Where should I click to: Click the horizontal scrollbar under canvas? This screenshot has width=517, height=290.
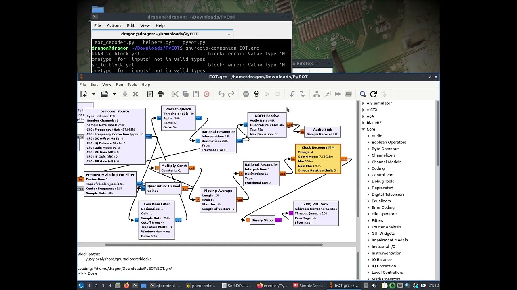(214, 244)
